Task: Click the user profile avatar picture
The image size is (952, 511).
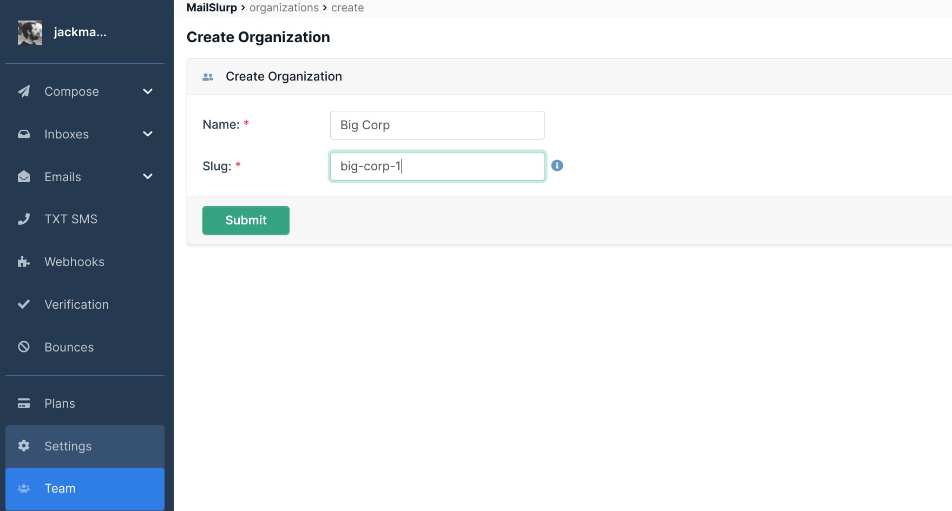Action: 30,32
